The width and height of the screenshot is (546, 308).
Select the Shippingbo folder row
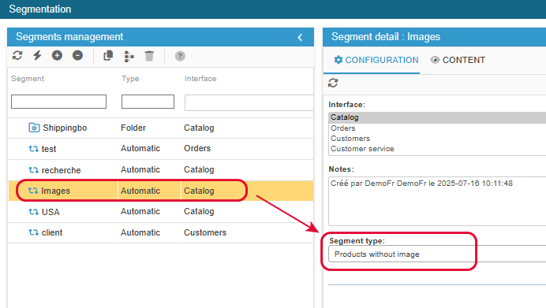pos(160,128)
